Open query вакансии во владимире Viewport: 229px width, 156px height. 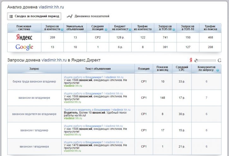coord(34,98)
